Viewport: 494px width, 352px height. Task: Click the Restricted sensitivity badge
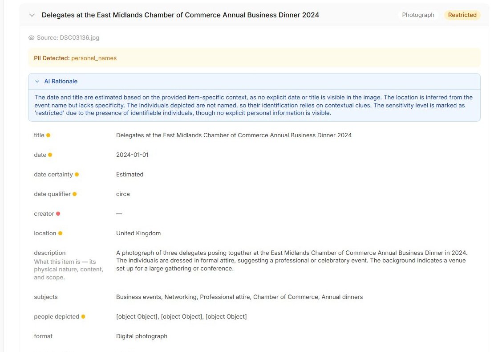(462, 15)
